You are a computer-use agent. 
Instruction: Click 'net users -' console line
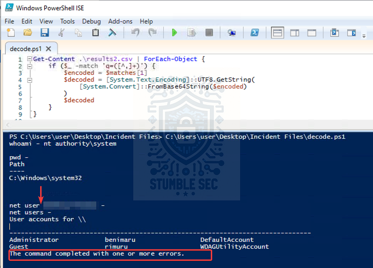tap(30, 212)
